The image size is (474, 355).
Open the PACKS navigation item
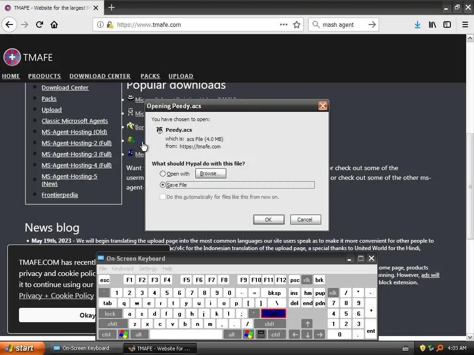point(150,76)
